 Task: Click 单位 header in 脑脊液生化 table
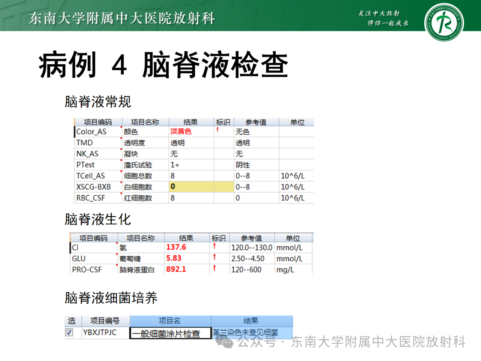tap(293, 238)
